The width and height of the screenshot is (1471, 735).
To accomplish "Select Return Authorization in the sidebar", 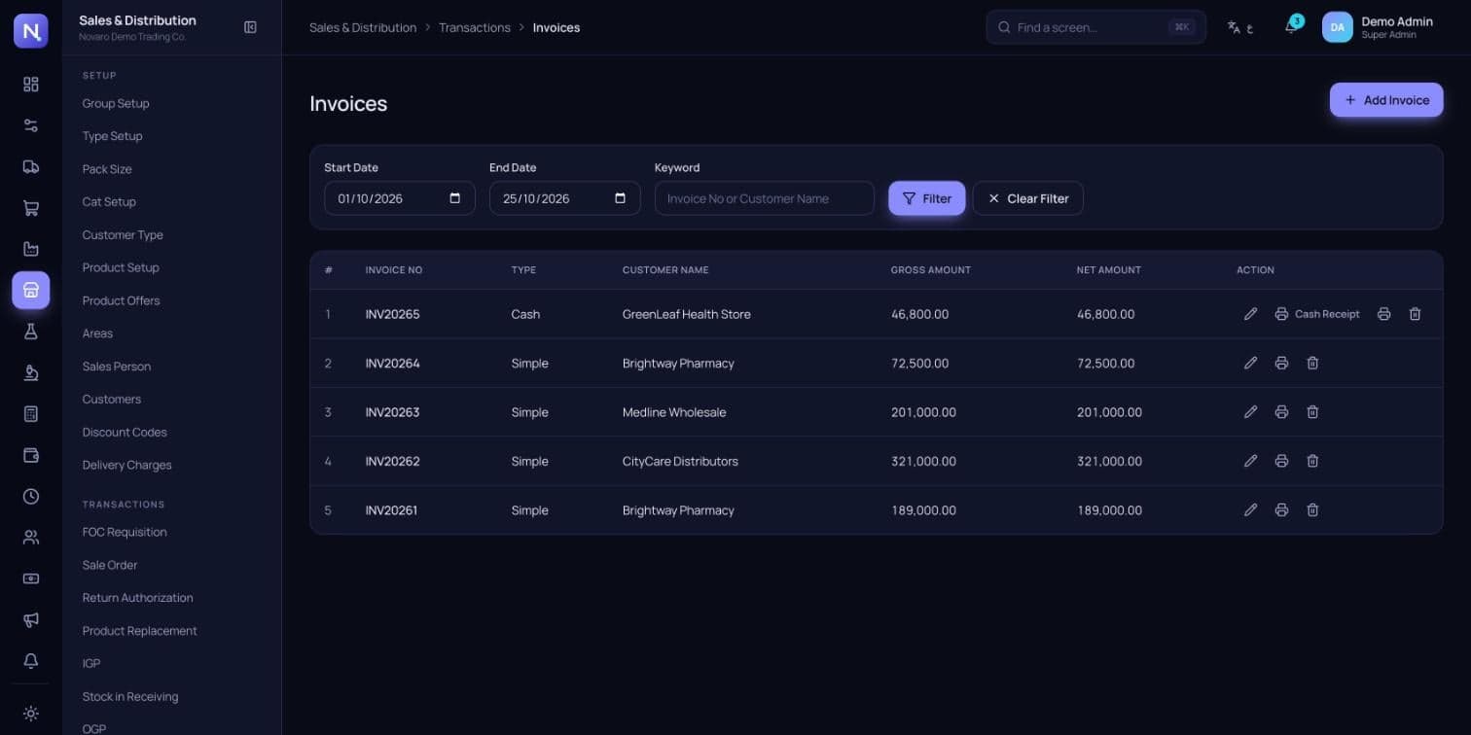I will (137, 598).
